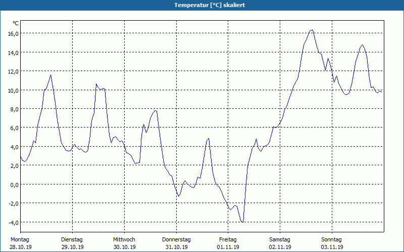Click the Mittwoch day label

(x=124, y=240)
